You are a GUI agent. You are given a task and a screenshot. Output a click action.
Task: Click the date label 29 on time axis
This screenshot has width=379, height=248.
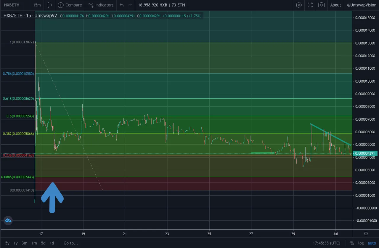point(293,233)
